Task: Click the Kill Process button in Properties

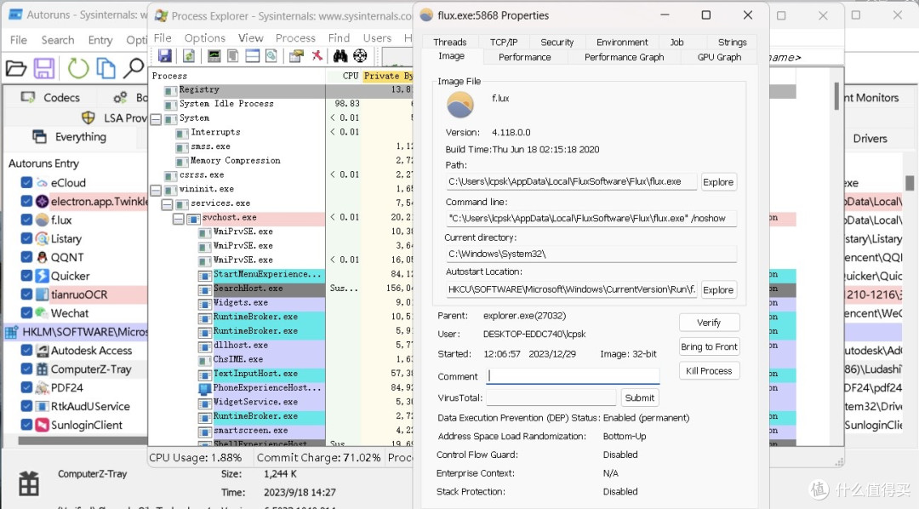Action: pyautogui.click(x=709, y=370)
